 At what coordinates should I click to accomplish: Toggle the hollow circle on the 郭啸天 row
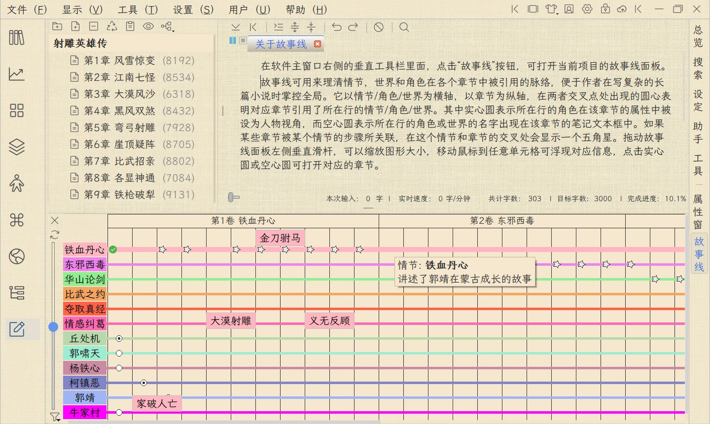pos(118,353)
